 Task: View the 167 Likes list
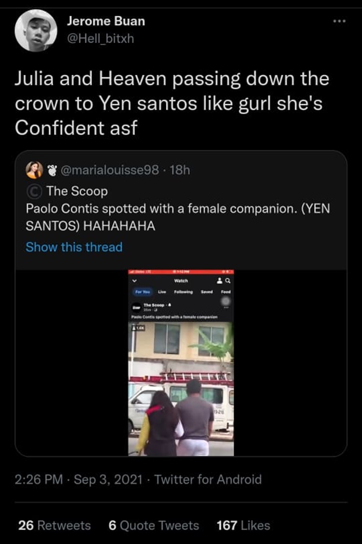click(243, 525)
